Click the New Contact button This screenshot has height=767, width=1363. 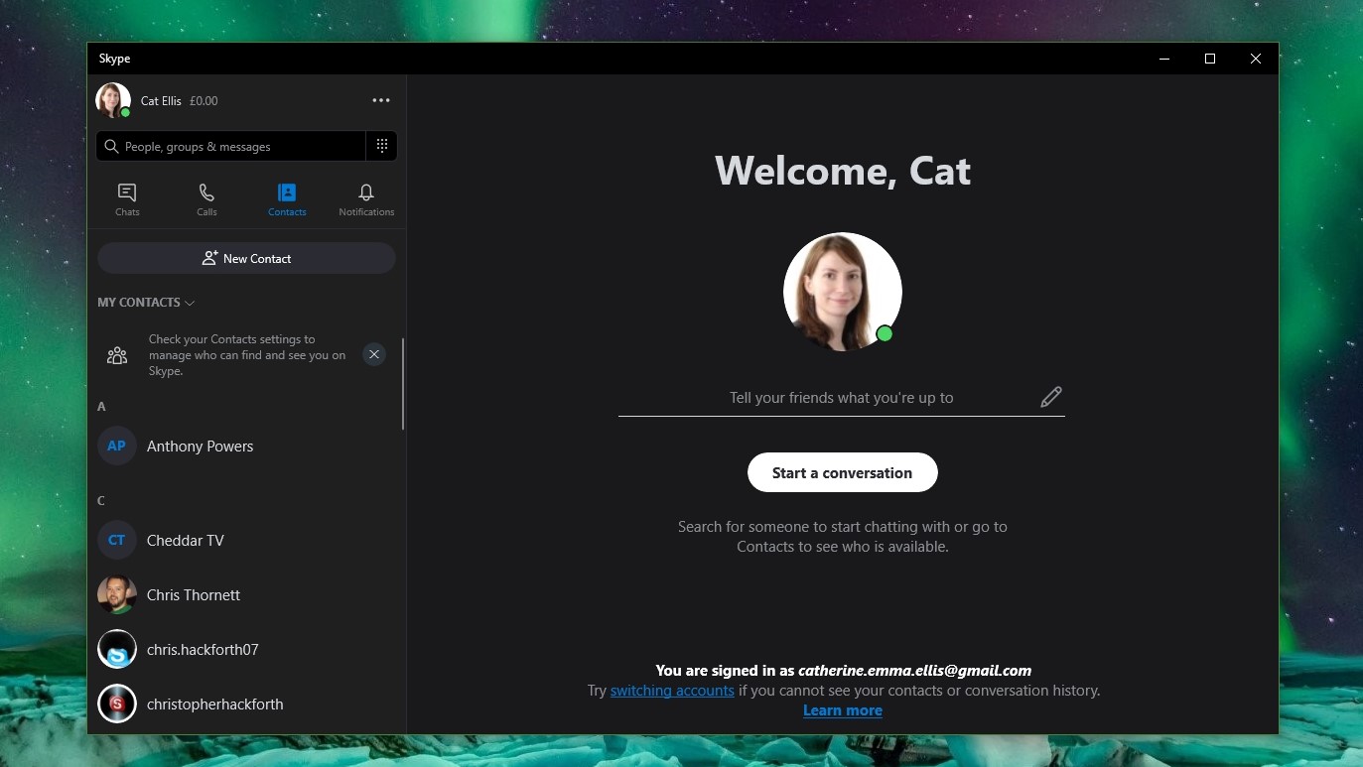click(x=246, y=259)
